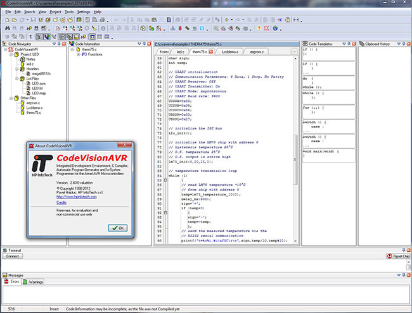Open the hpinfotech.com website link
This screenshot has height=313, width=412.
point(76,197)
